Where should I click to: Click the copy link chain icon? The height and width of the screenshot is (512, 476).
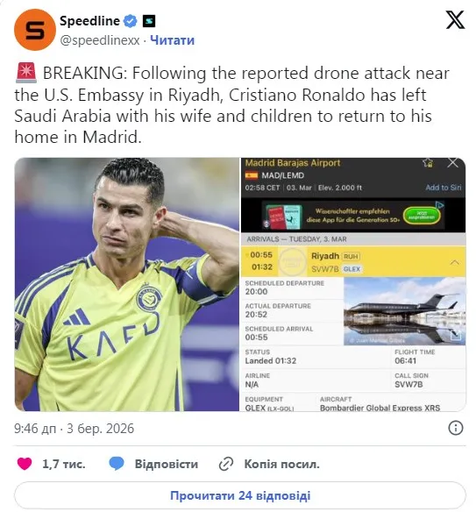coord(226,464)
